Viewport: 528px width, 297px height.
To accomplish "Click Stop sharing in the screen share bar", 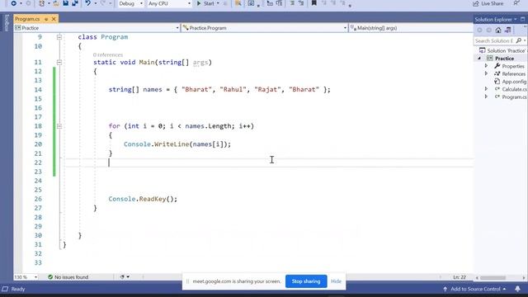I will pos(306,281).
